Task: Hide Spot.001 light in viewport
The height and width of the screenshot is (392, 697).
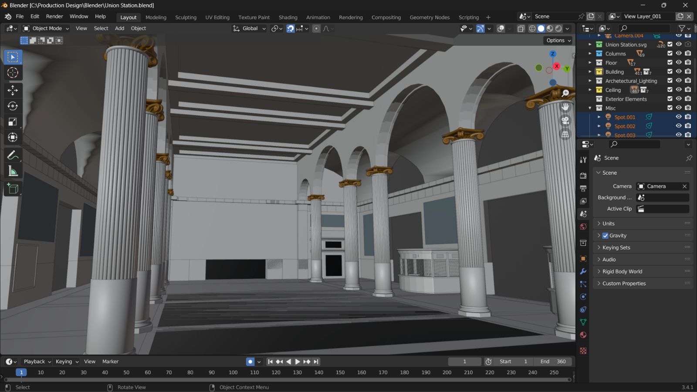Action: tap(679, 117)
